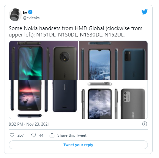Open the 8:32 PM Nov 23, 2021 timestamp

29,124
